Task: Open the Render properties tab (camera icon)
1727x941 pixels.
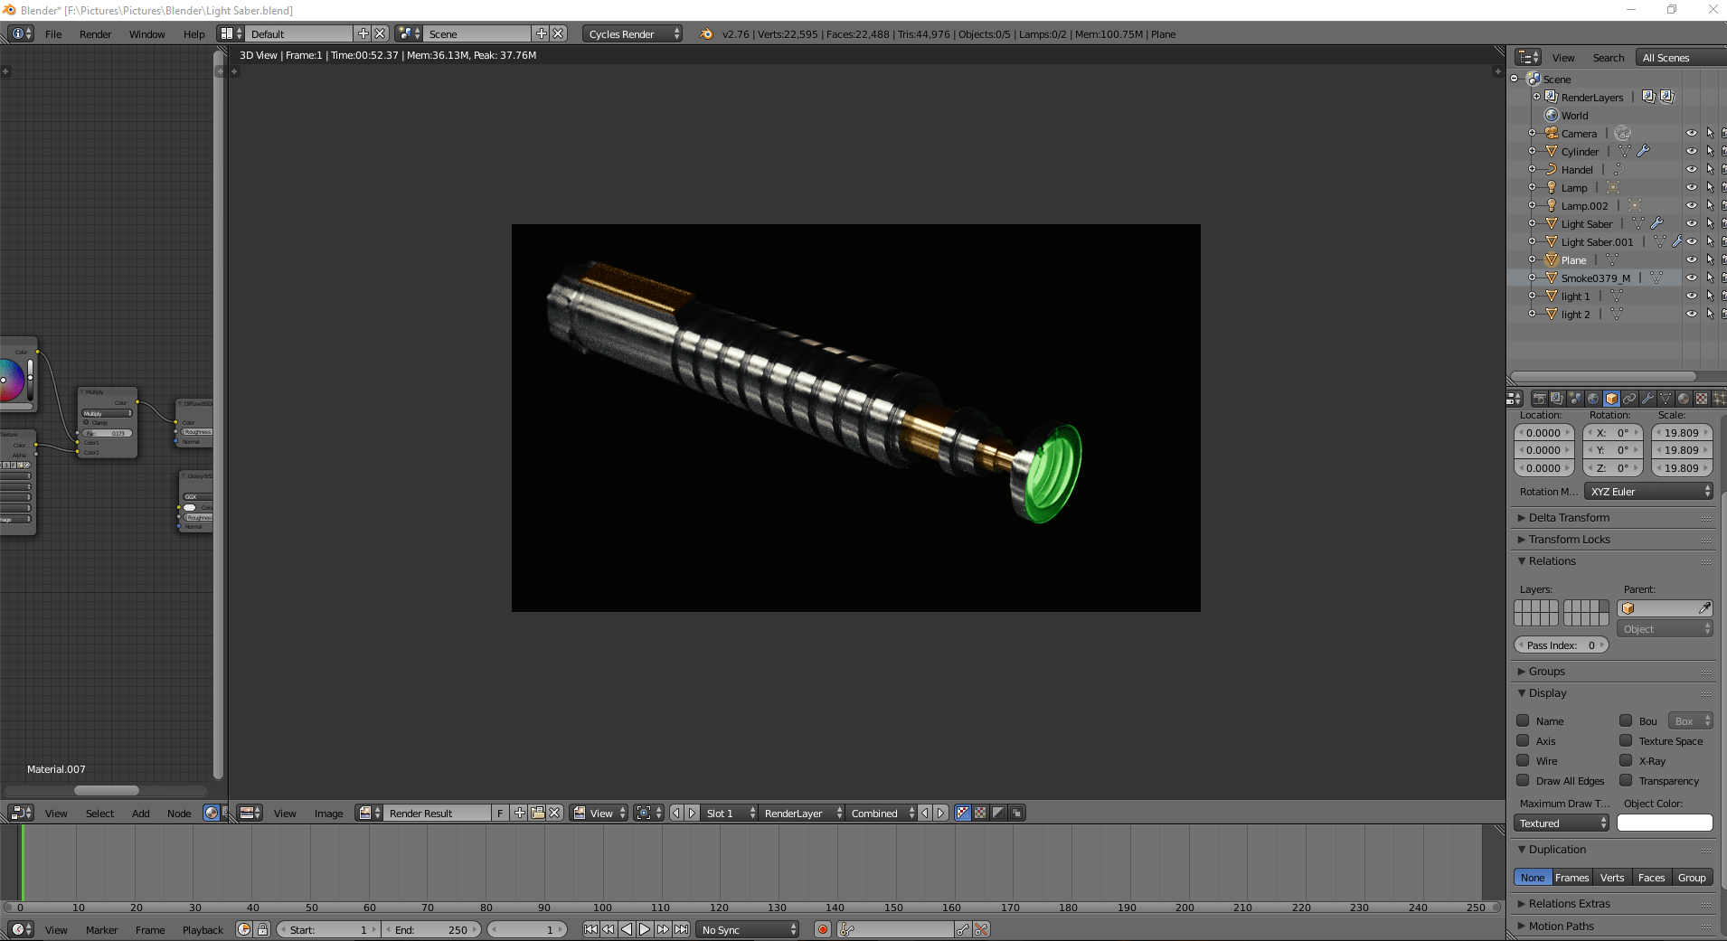Action: tap(1540, 399)
